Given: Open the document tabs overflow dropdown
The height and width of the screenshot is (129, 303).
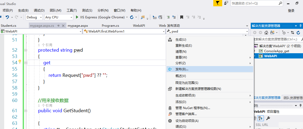Looking at the screenshot, I should pos(247,26).
